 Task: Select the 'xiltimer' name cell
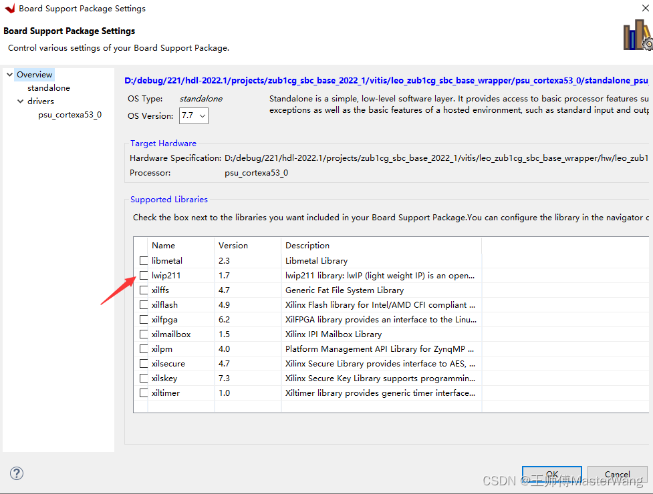tap(166, 393)
